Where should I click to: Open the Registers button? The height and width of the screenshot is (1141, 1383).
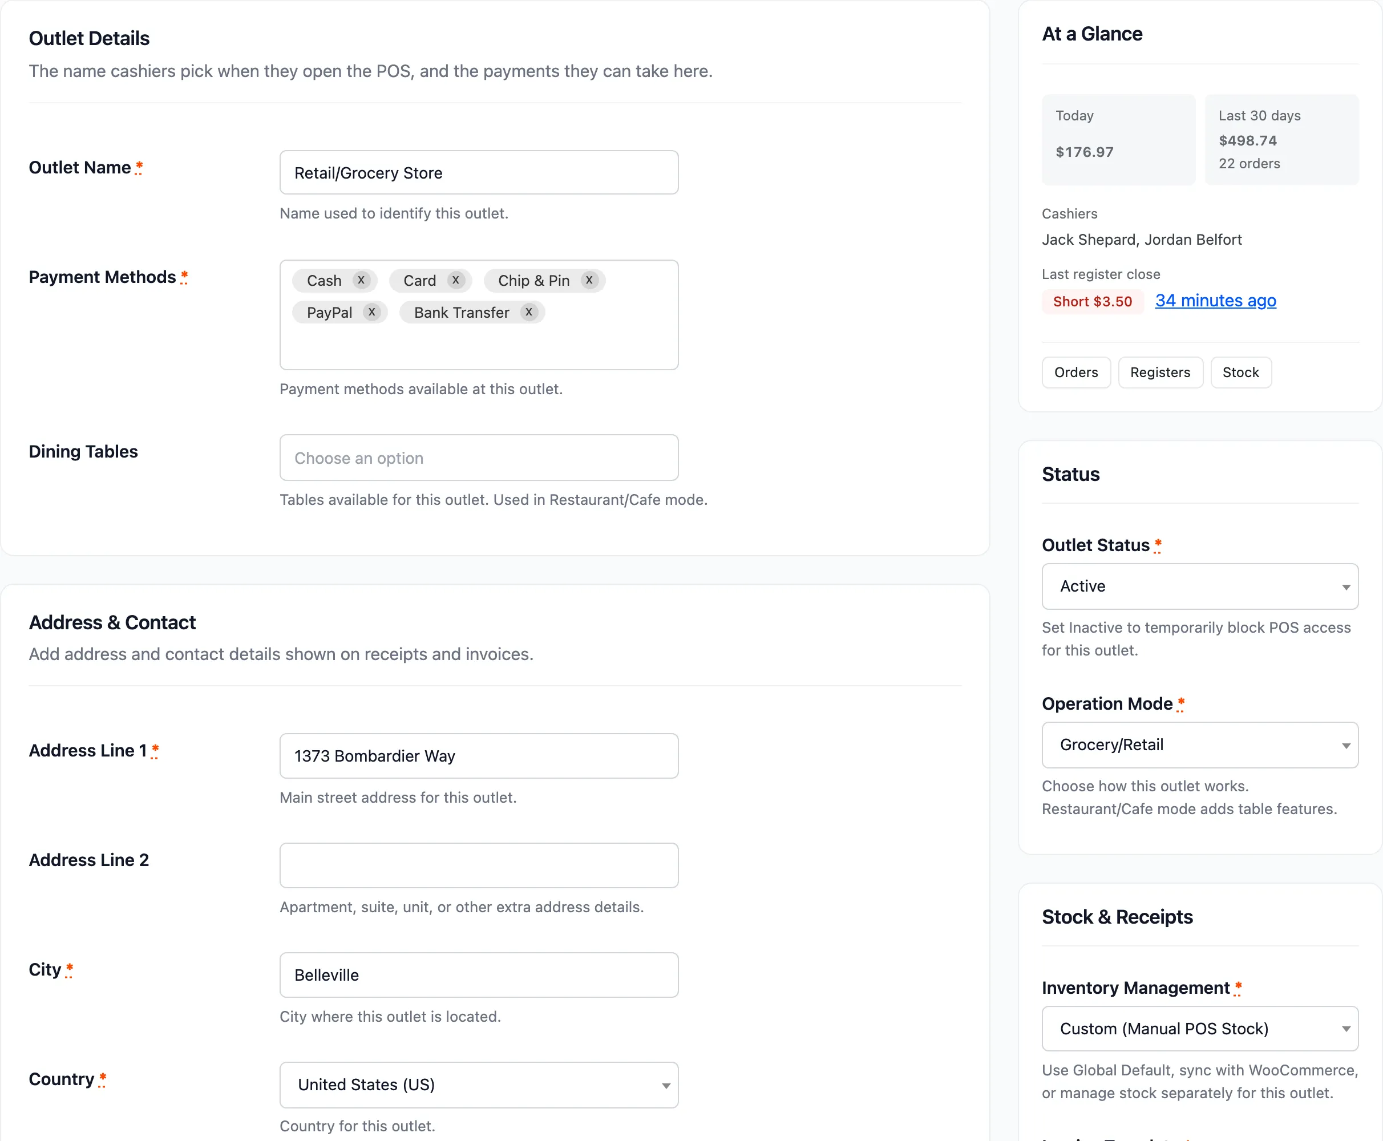point(1160,373)
